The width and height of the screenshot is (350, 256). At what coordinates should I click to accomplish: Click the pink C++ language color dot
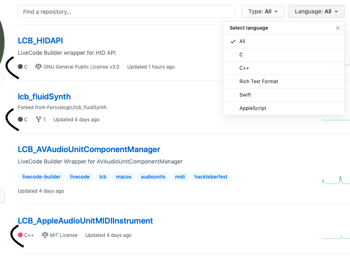20,235
